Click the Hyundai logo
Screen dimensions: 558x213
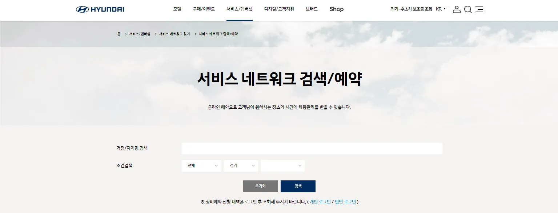[100, 9]
